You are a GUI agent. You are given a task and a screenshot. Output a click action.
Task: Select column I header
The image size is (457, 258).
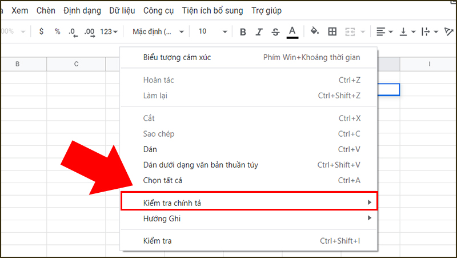click(x=428, y=64)
